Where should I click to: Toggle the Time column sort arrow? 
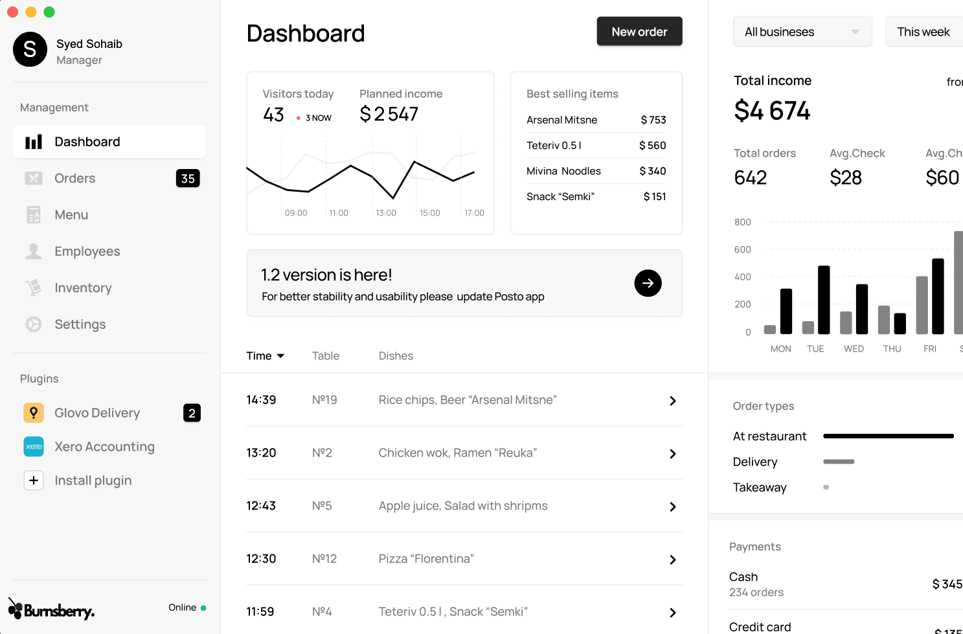click(280, 356)
